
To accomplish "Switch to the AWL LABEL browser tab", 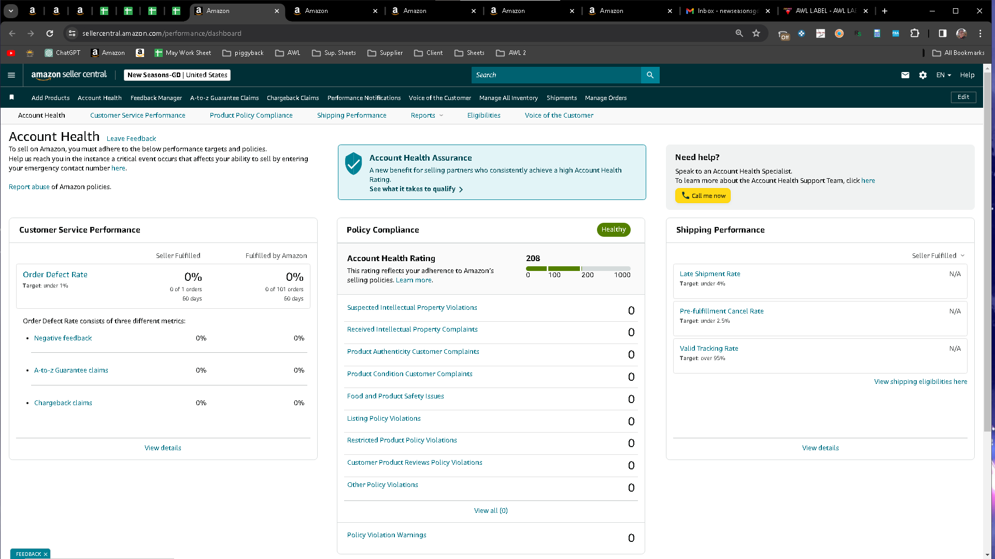I will click(826, 11).
